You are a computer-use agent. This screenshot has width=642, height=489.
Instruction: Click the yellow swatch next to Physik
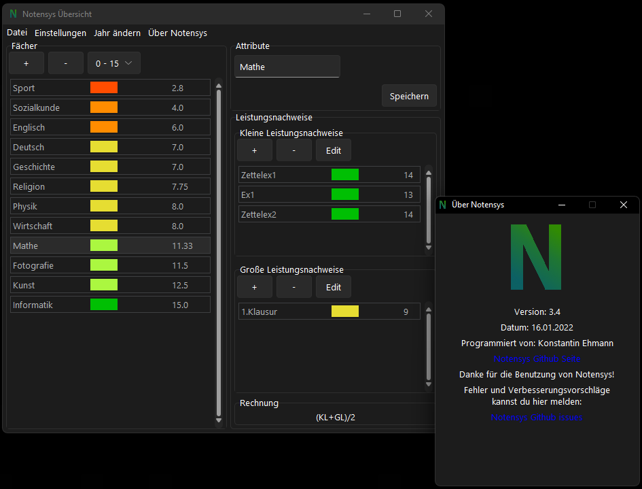(104, 206)
